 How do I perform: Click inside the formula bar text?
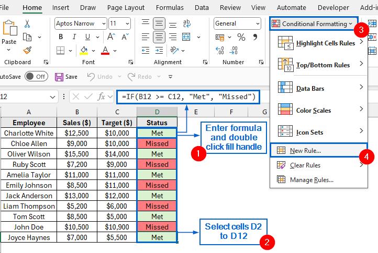pyautogui.click(x=188, y=97)
